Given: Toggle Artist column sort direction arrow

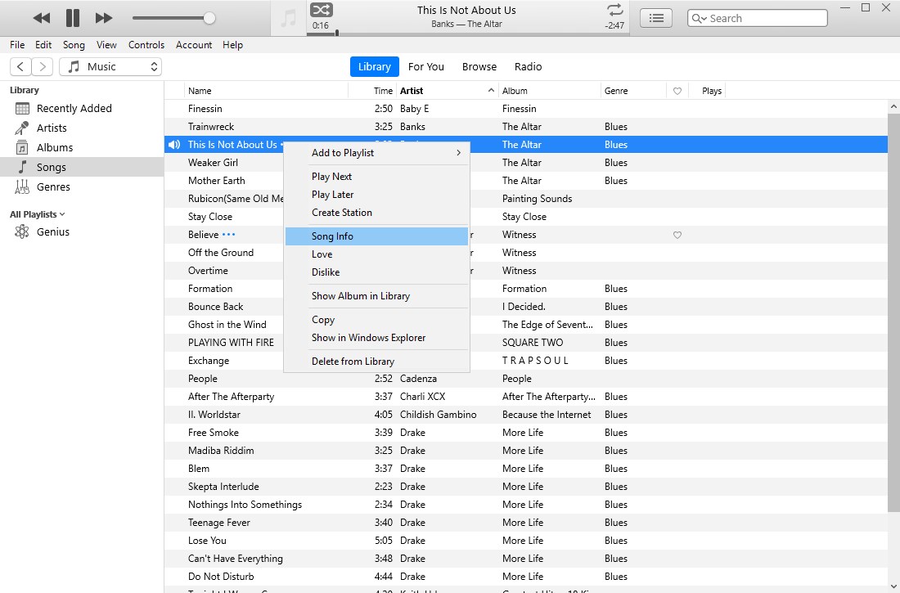Looking at the screenshot, I should pos(491,90).
